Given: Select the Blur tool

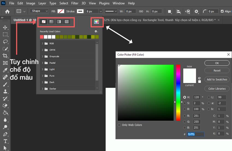Looking at the screenshot, I should click(x=5, y=120).
